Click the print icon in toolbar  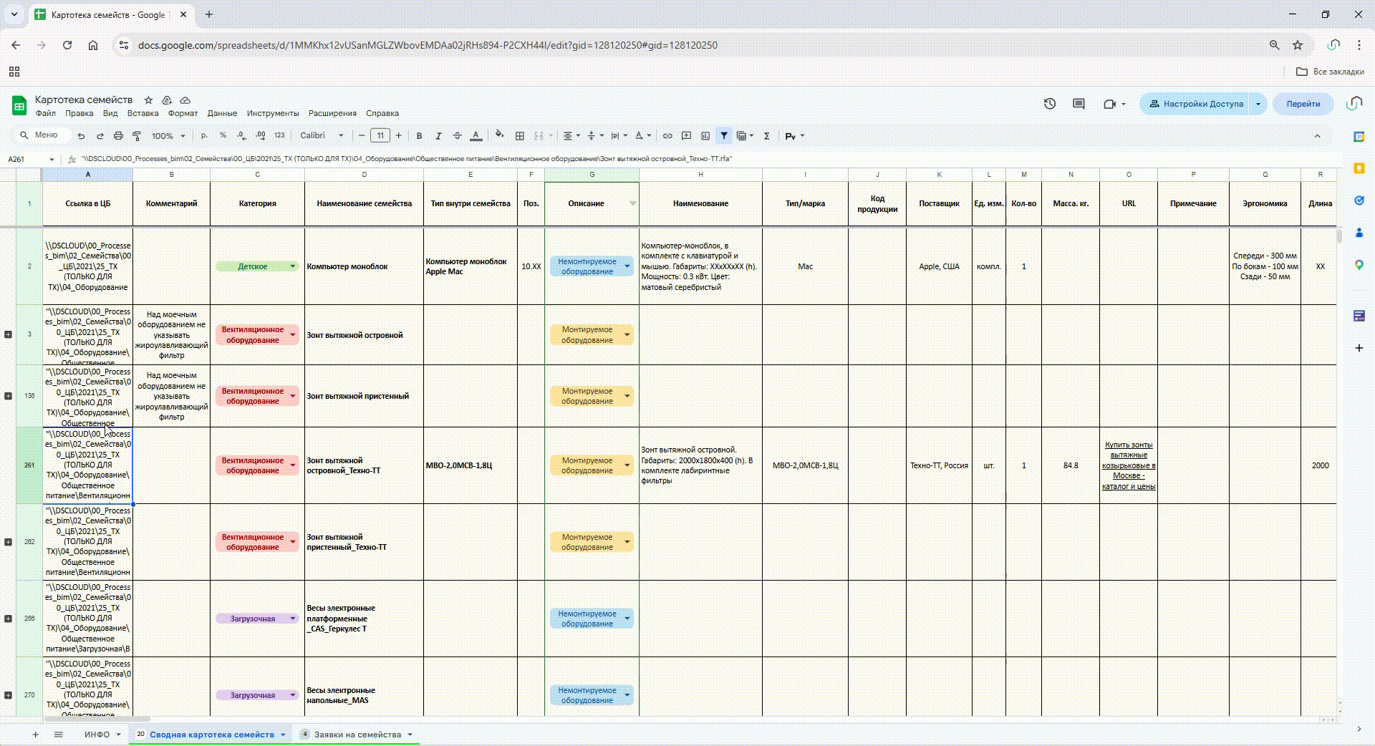[x=118, y=136]
